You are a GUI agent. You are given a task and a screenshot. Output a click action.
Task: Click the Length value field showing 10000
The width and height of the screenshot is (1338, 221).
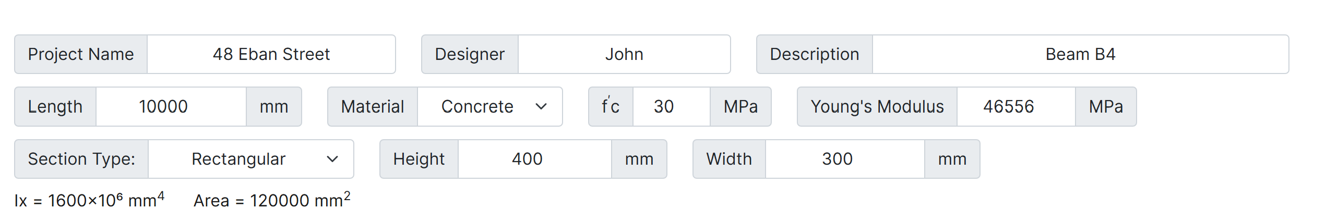click(171, 106)
